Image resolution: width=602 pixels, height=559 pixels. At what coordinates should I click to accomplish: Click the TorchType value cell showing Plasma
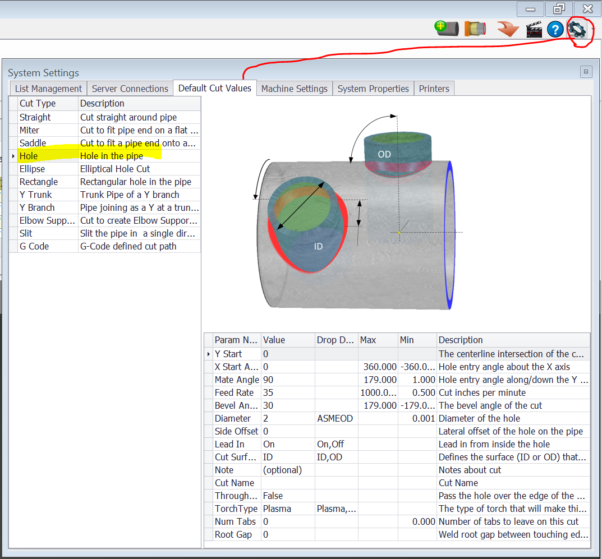pos(287,509)
